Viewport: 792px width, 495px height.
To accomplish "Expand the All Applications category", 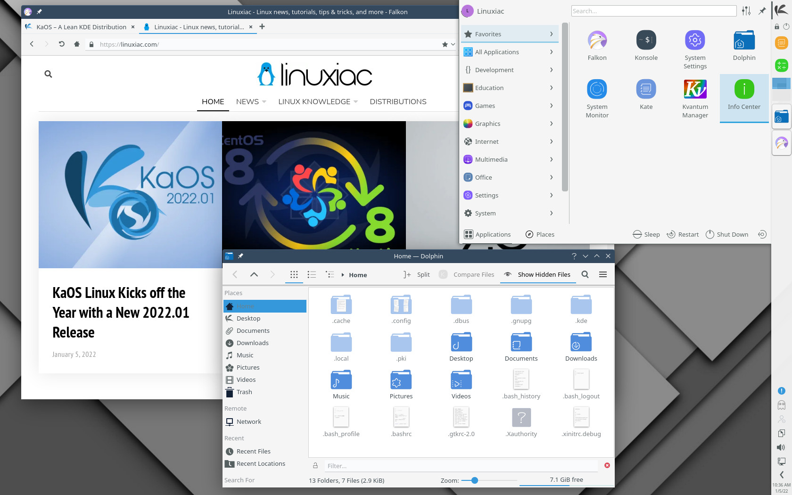I will point(510,52).
